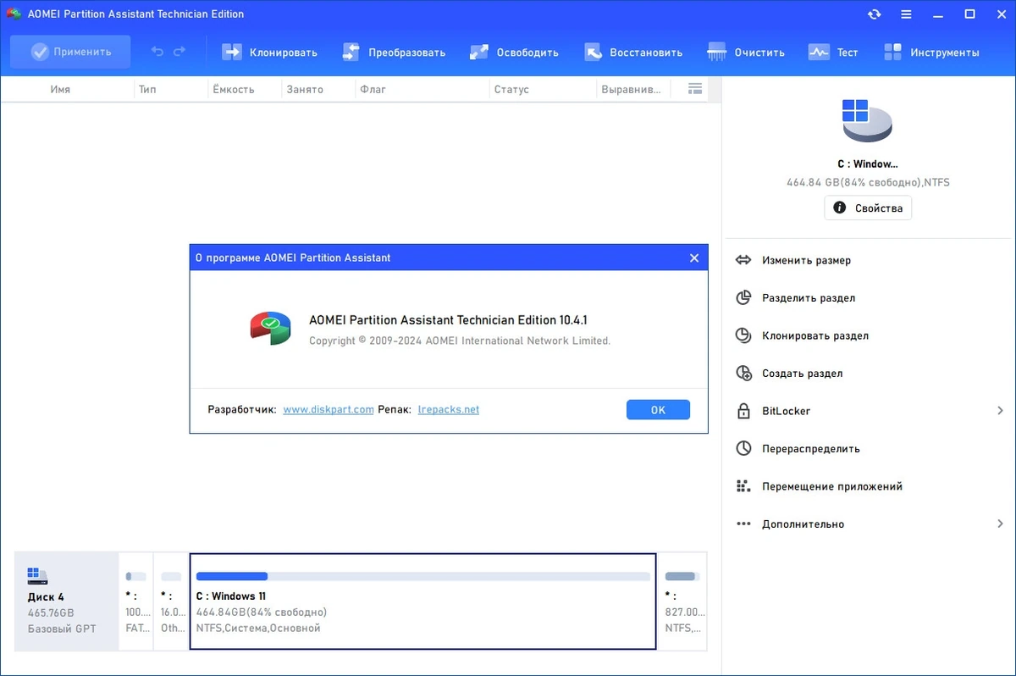Click the Занято column header
Image resolution: width=1016 pixels, height=676 pixels.
coord(304,89)
